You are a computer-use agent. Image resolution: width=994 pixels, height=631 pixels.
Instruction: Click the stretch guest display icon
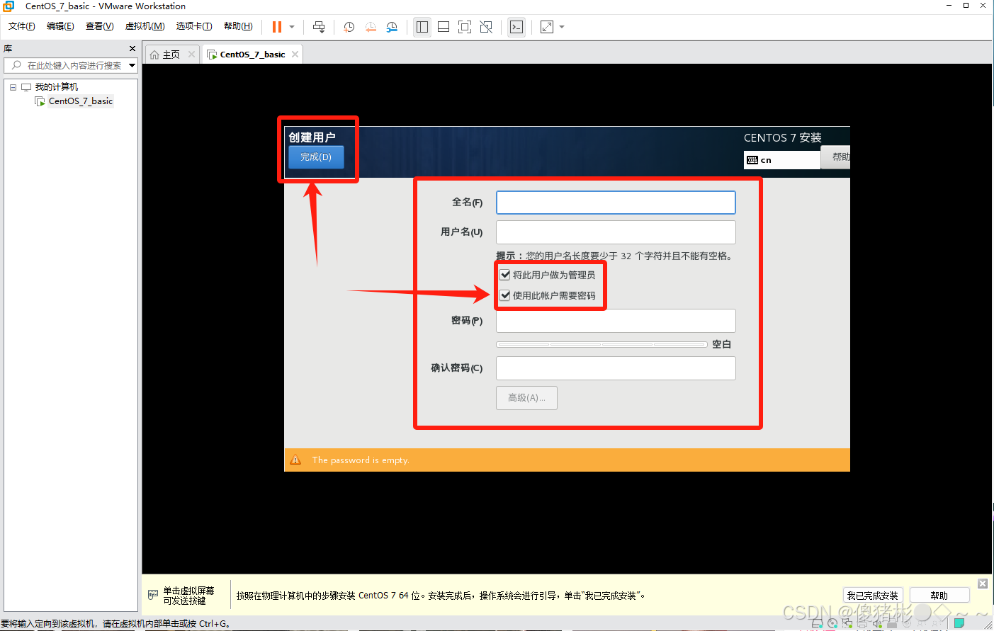pyautogui.click(x=547, y=27)
